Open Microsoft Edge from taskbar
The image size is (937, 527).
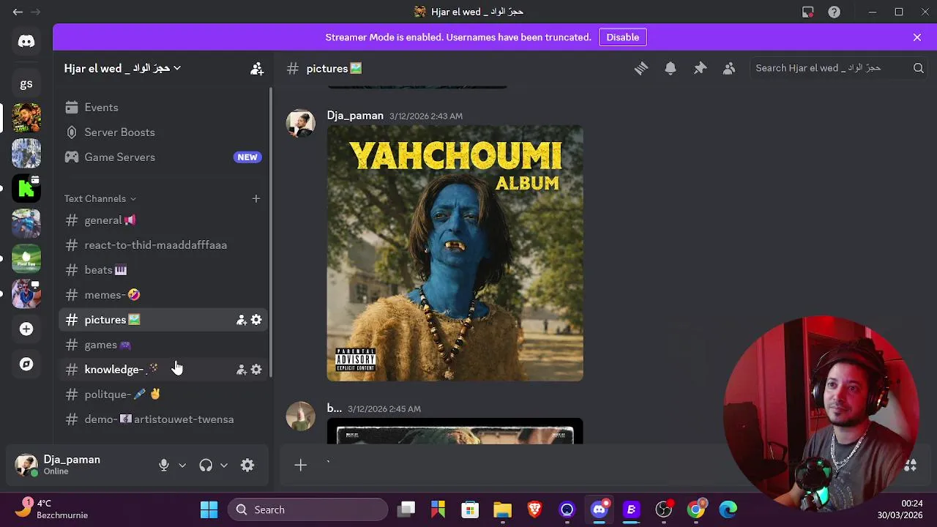(728, 509)
